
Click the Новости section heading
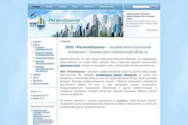pos(35,92)
